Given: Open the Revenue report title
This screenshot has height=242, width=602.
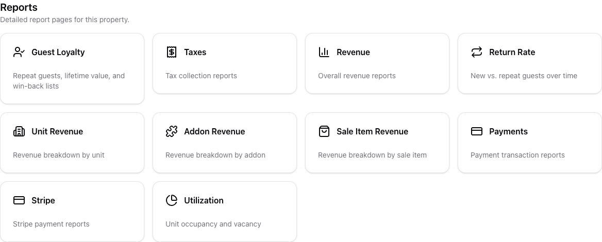Looking at the screenshot, I should pyautogui.click(x=353, y=52).
